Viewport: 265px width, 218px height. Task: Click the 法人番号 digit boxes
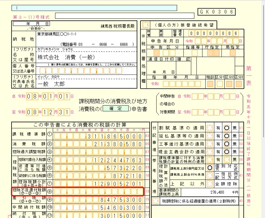[81, 71]
